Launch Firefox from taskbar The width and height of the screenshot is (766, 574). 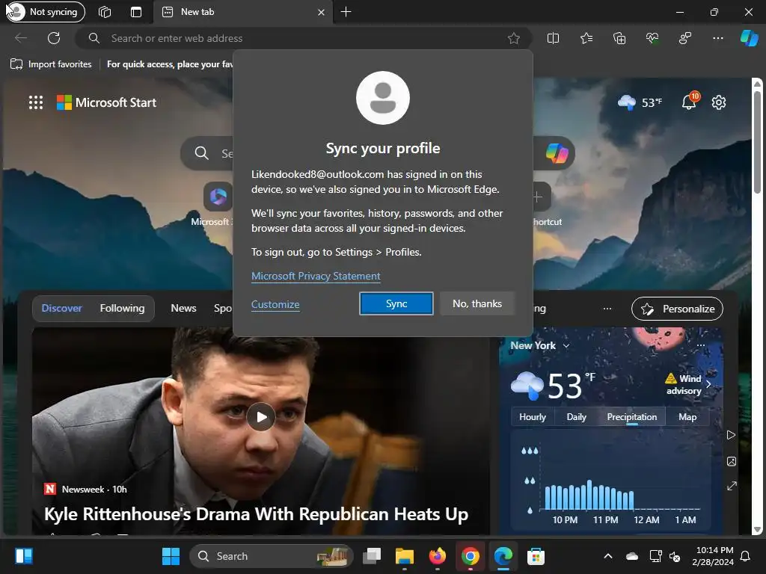(437, 556)
